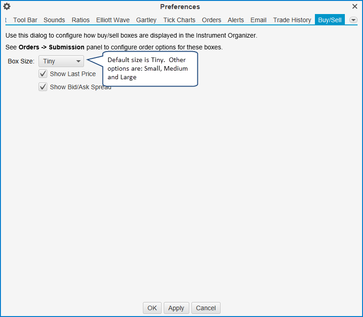Switch to the Tool Bar tab
The image size is (363, 317).
click(25, 20)
